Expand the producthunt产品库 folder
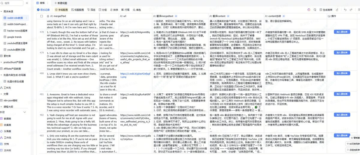360x155 pixels. tap(2, 62)
